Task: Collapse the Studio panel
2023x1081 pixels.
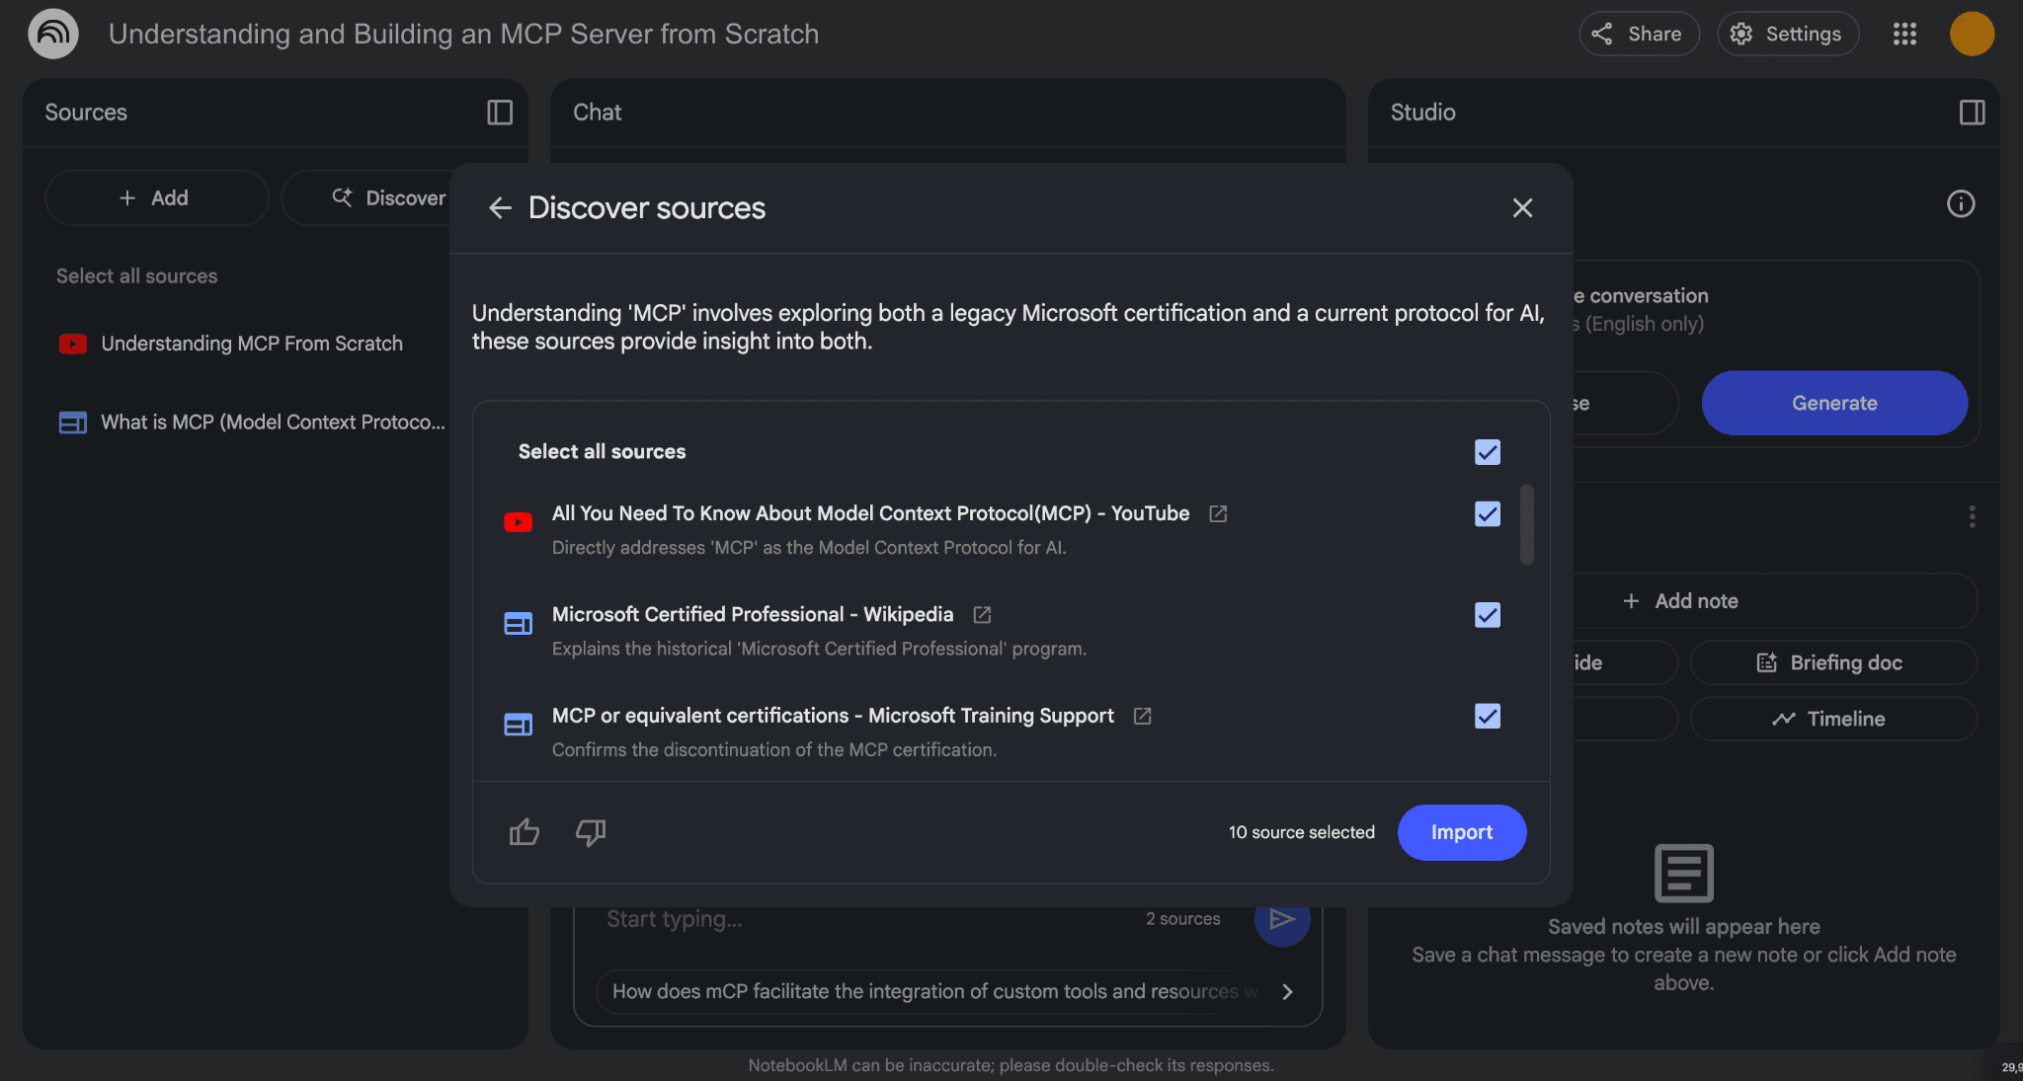Action: (1971, 113)
